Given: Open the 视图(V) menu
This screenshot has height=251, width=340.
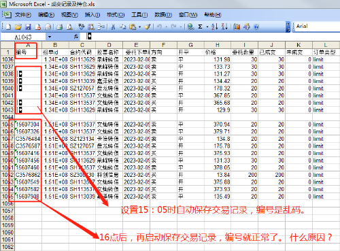Looking at the screenshot, I should pos(69,15).
